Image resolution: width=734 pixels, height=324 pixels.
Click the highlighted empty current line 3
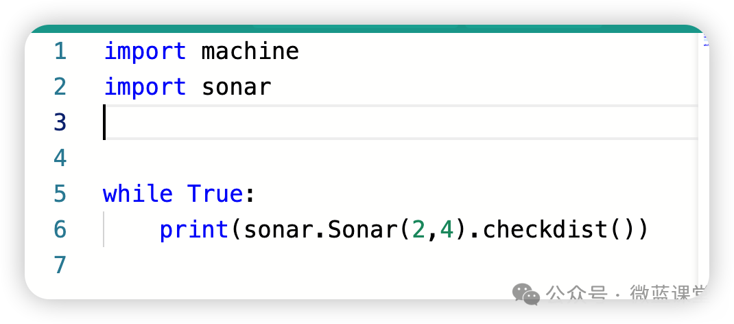(400, 122)
